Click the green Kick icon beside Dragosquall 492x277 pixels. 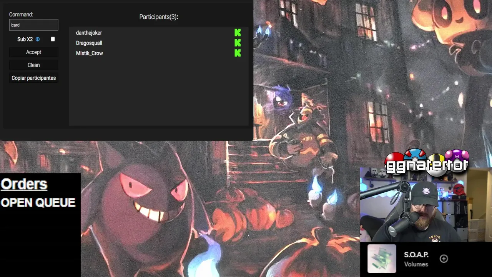(238, 43)
